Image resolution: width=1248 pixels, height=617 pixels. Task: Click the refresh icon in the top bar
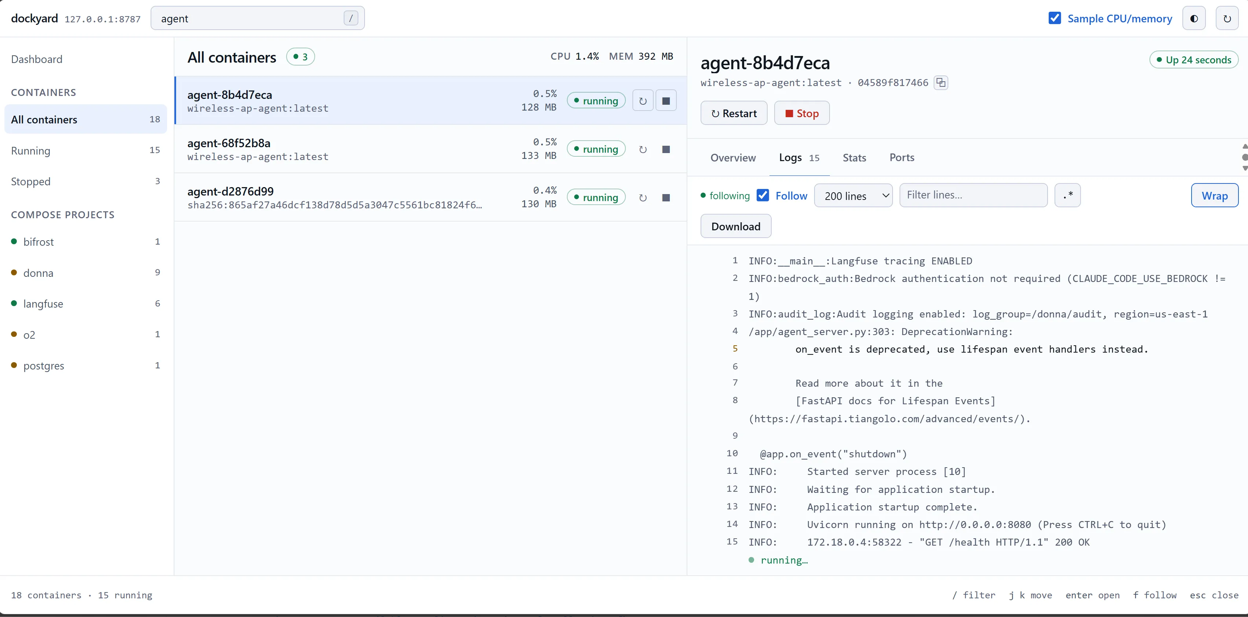1227,18
